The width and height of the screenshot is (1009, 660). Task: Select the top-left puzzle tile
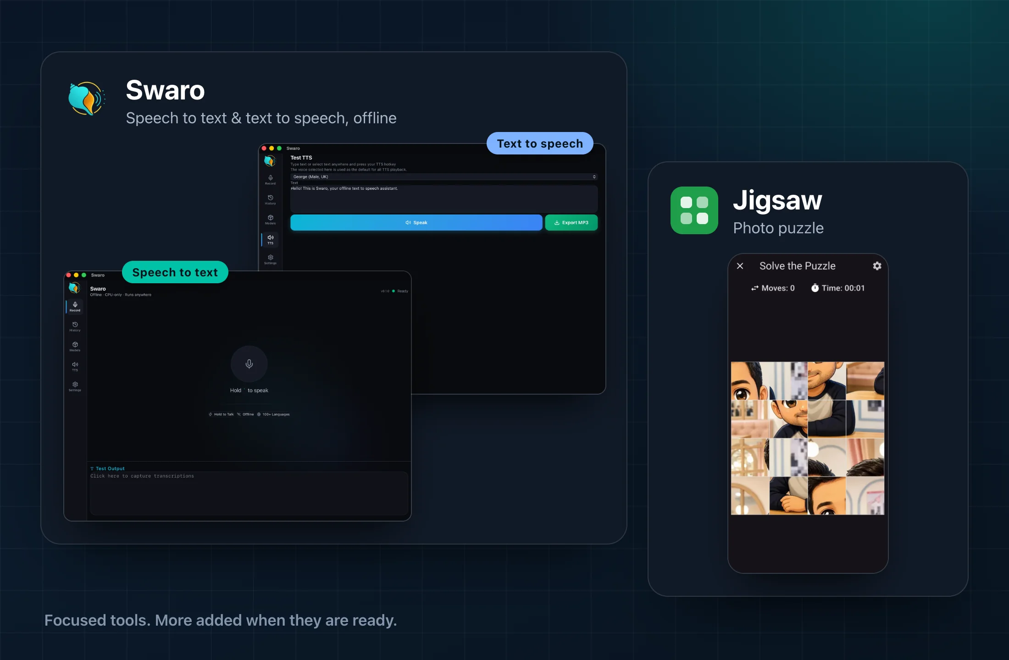[750, 381]
